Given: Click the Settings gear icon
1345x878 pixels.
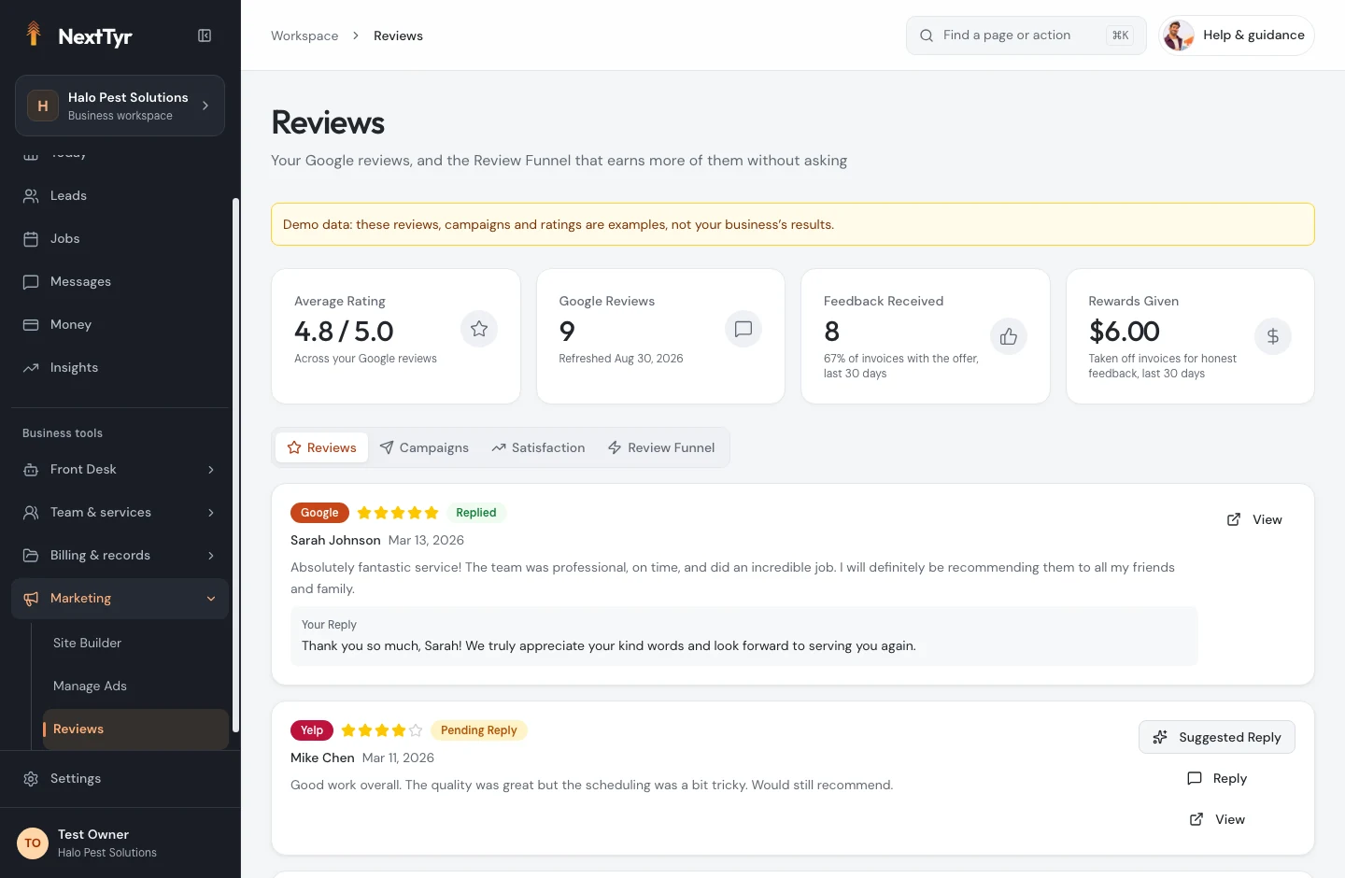Looking at the screenshot, I should (31, 779).
